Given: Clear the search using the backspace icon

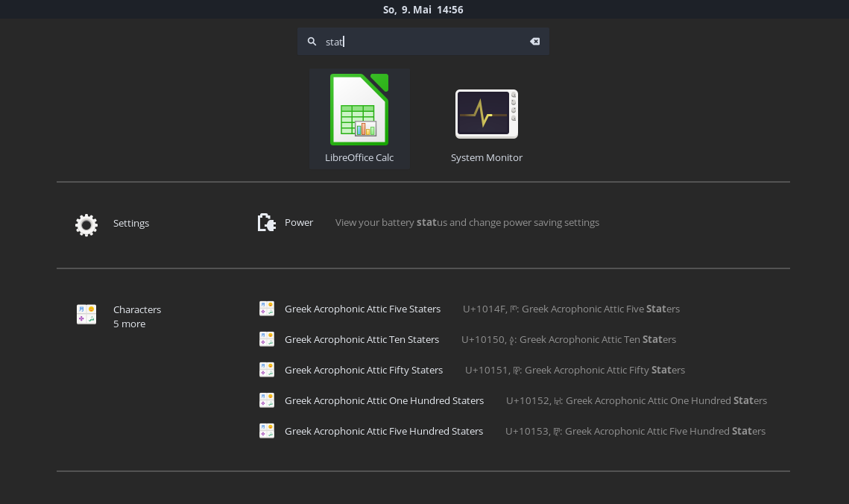Looking at the screenshot, I should pyautogui.click(x=534, y=41).
